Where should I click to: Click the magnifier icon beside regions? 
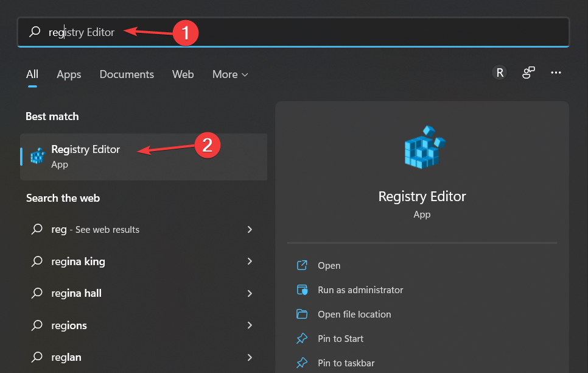37,325
